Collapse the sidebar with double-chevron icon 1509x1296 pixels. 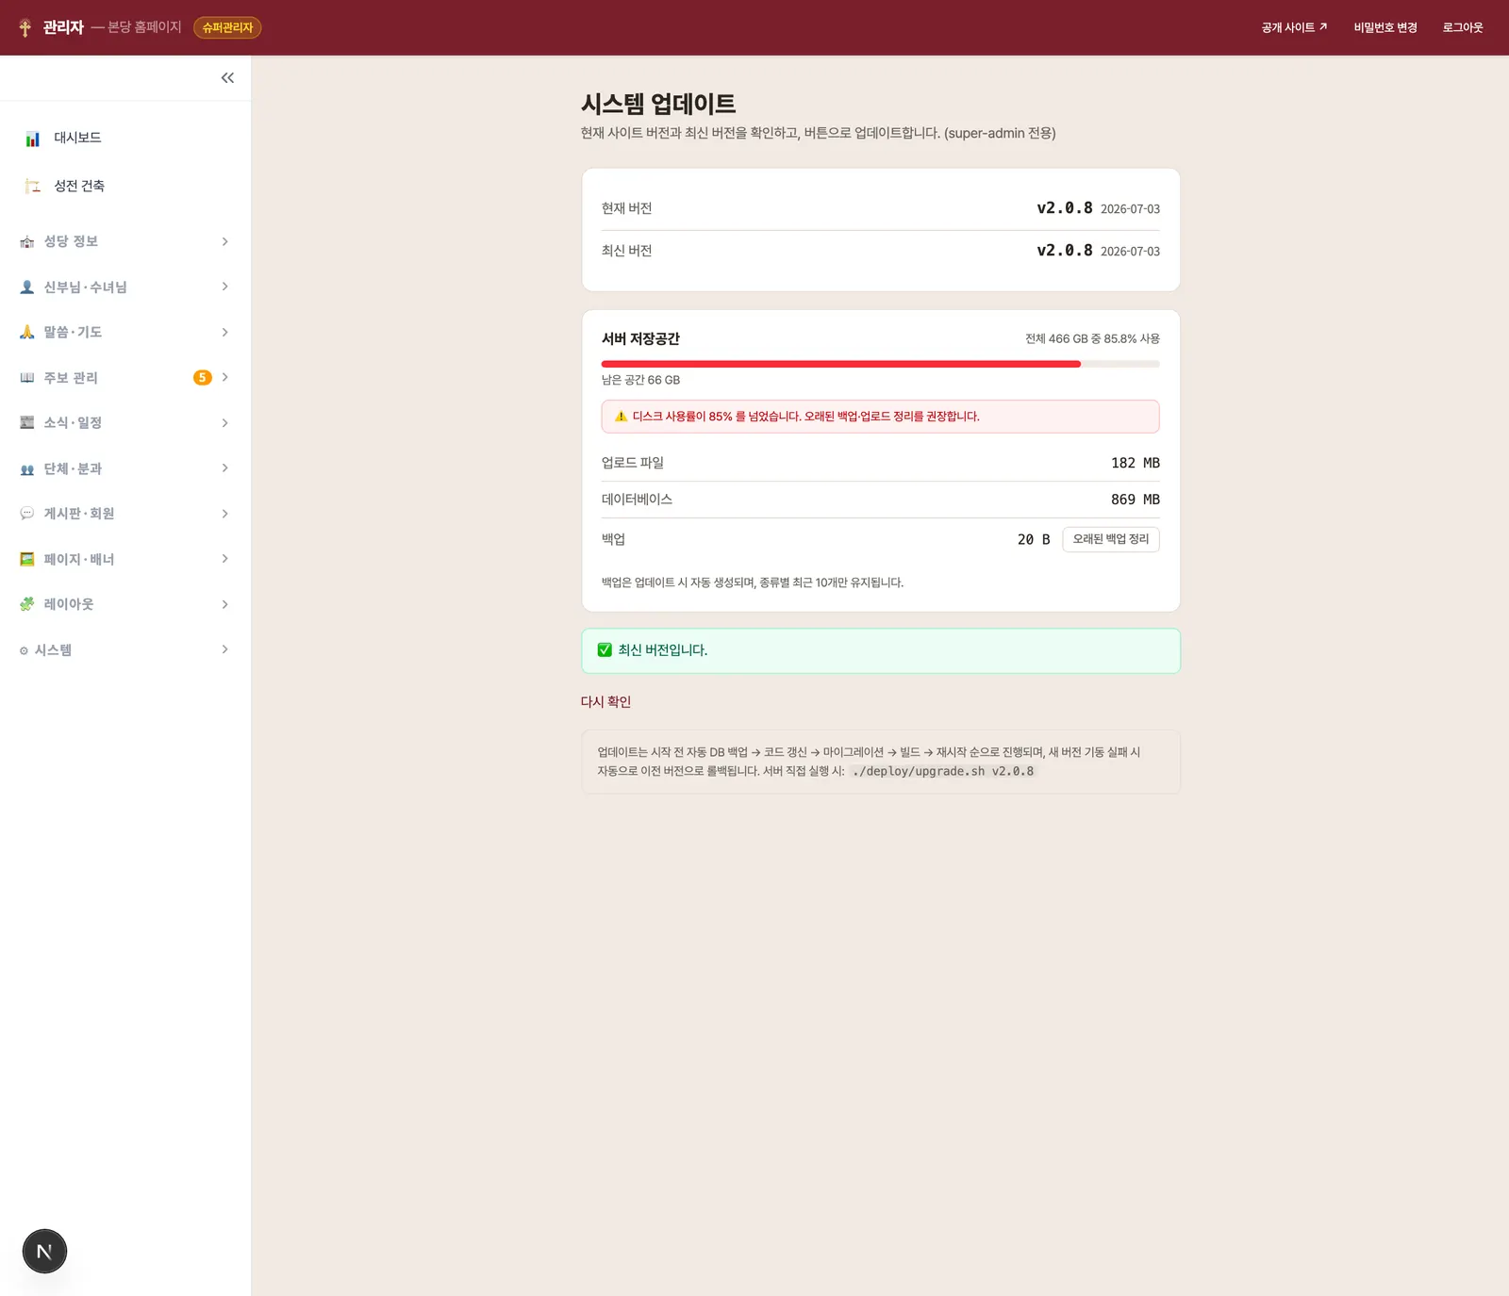(227, 78)
